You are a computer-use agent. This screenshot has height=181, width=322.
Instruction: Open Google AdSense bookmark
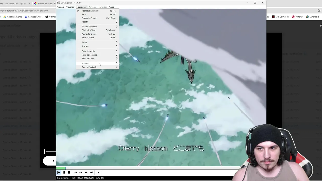(x=13, y=17)
